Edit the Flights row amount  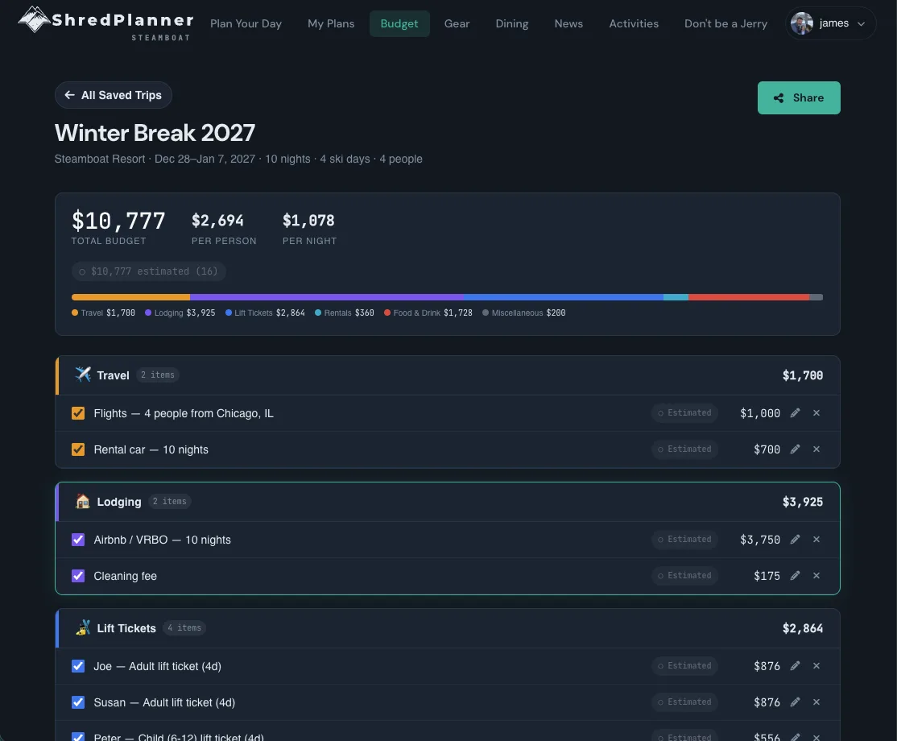tap(796, 413)
